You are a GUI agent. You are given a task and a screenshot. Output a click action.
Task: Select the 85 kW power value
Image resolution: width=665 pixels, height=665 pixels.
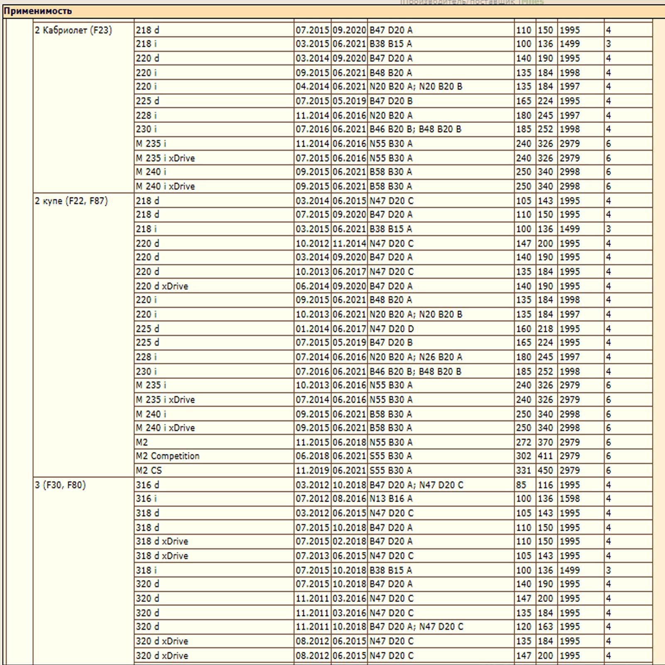(521, 485)
